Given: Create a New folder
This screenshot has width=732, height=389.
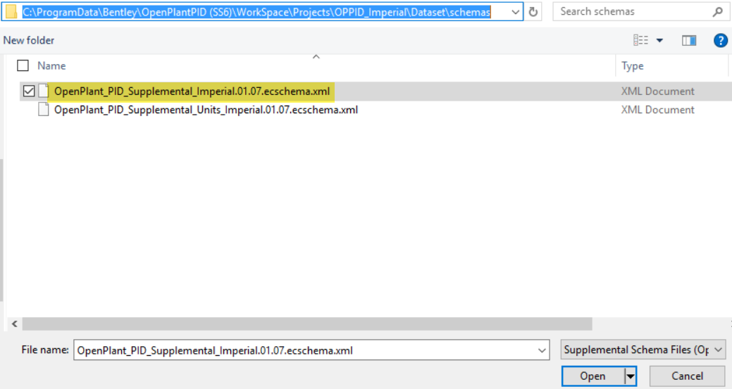Looking at the screenshot, I should click(x=29, y=41).
